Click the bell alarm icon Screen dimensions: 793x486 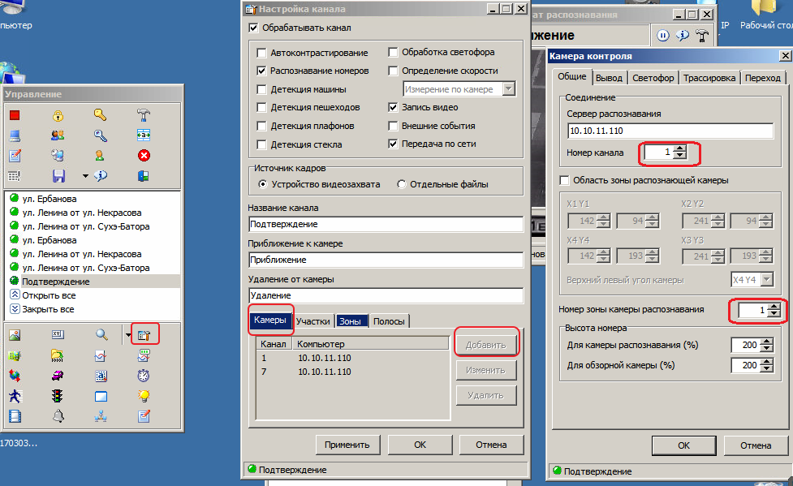coord(58,416)
